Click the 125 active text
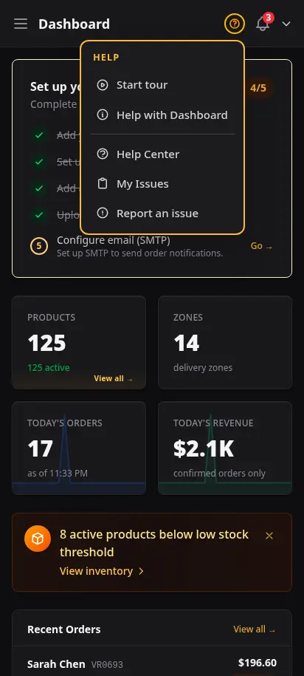 (48, 368)
